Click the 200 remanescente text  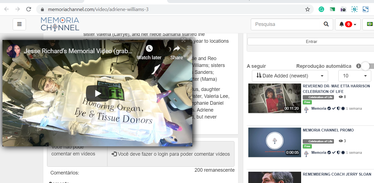pyautogui.click(x=215, y=170)
